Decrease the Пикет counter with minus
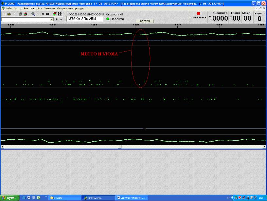This screenshot has height=201, width=267. (231, 20)
